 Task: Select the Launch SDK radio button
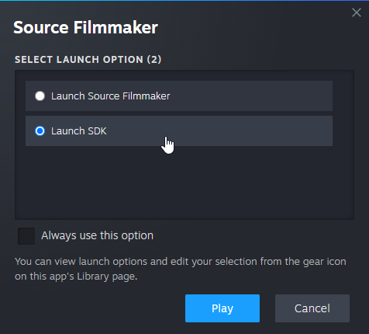pyautogui.click(x=40, y=131)
